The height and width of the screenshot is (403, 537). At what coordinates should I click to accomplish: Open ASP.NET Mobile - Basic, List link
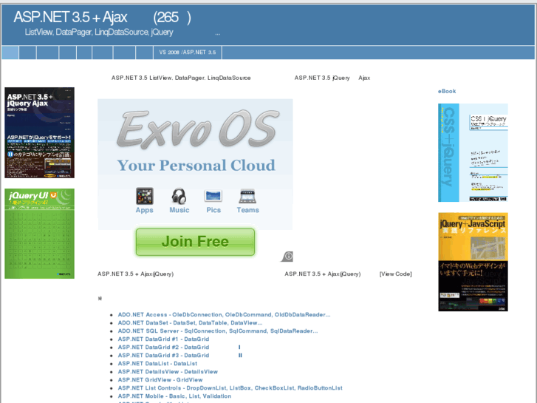174,396
